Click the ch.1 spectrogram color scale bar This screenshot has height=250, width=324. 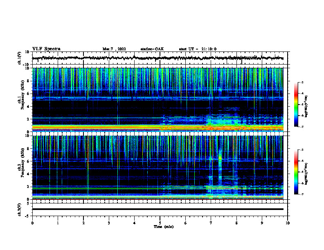coord(296,105)
